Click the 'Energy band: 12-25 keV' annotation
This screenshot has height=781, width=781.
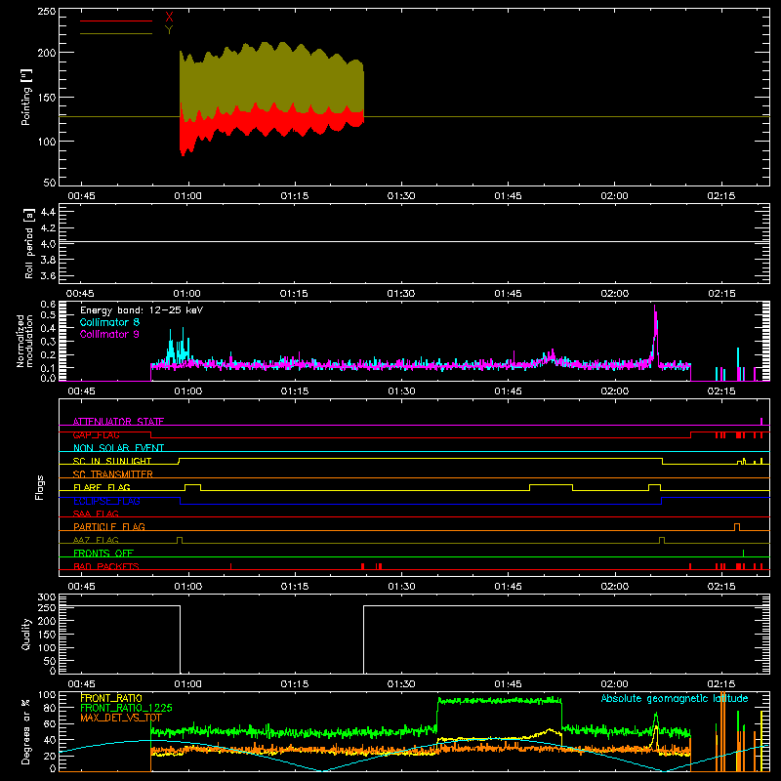pyautogui.click(x=142, y=310)
